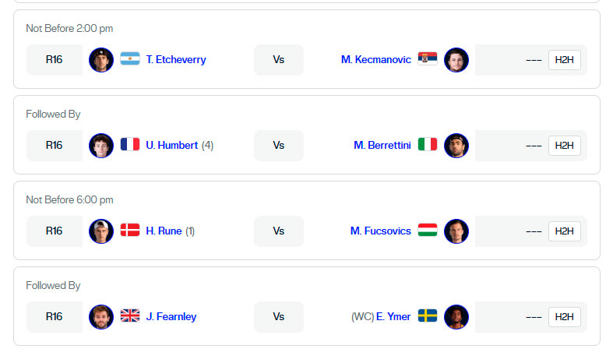Open M. Fucsovics's player name link
The width and height of the screenshot is (613, 363).
[381, 231]
